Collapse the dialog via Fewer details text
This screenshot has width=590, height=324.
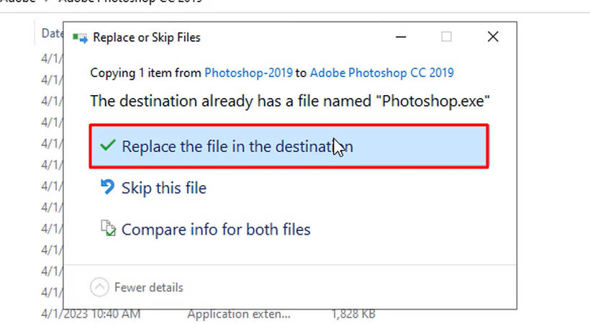click(x=149, y=287)
